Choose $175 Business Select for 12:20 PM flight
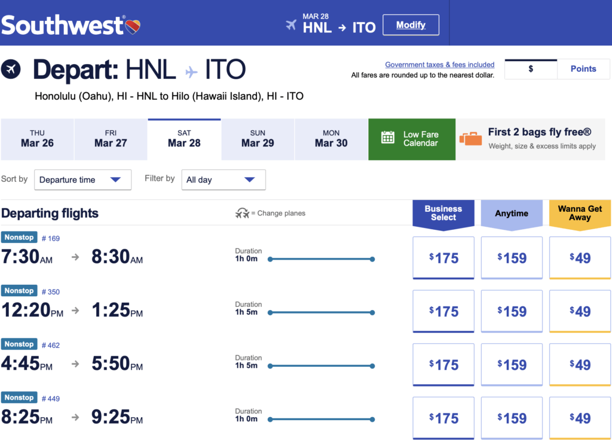Viewport: 612px width, 441px height. pyautogui.click(x=443, y=311)
